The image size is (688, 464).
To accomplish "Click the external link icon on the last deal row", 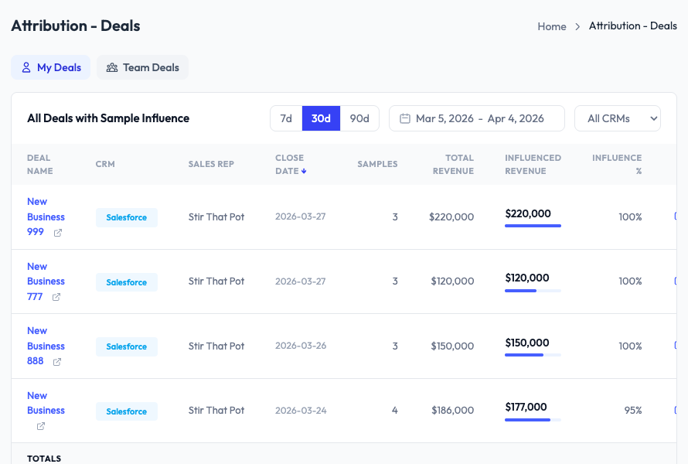I will click(x=40, y=425).
